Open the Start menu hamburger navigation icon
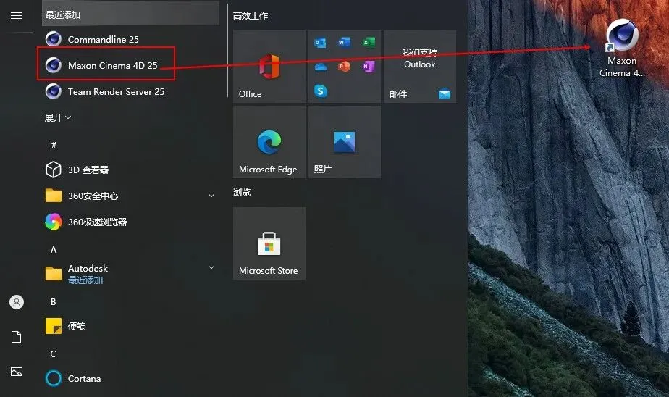This screenshot has width=669, height=397. tap(16, 16)
